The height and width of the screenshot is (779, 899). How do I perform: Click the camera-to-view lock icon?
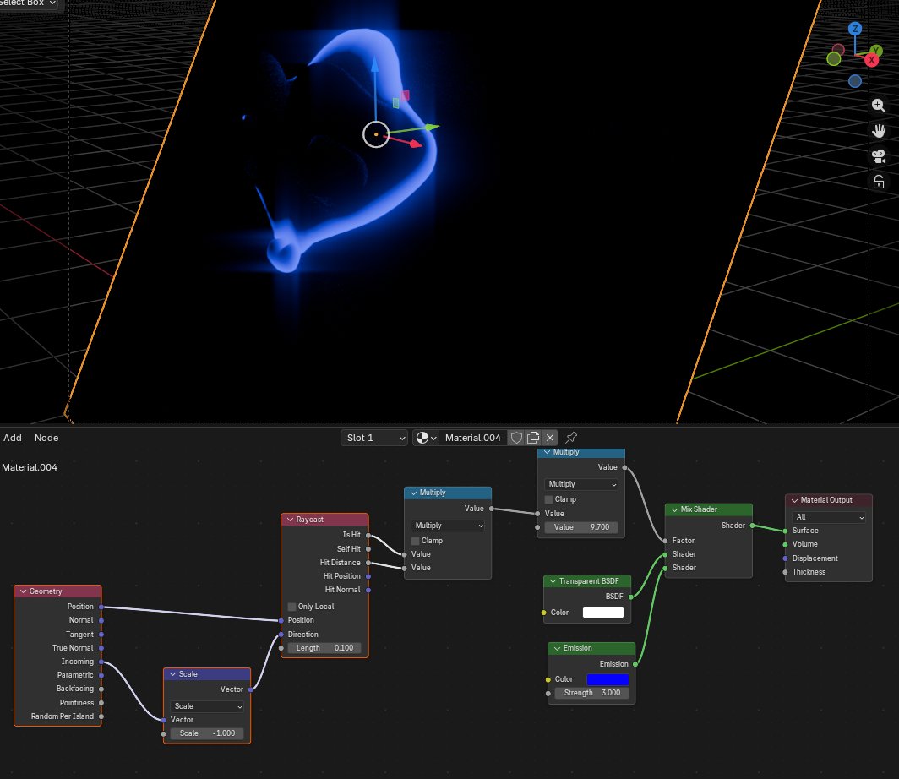pyautogui.click(x=879, y=182)
